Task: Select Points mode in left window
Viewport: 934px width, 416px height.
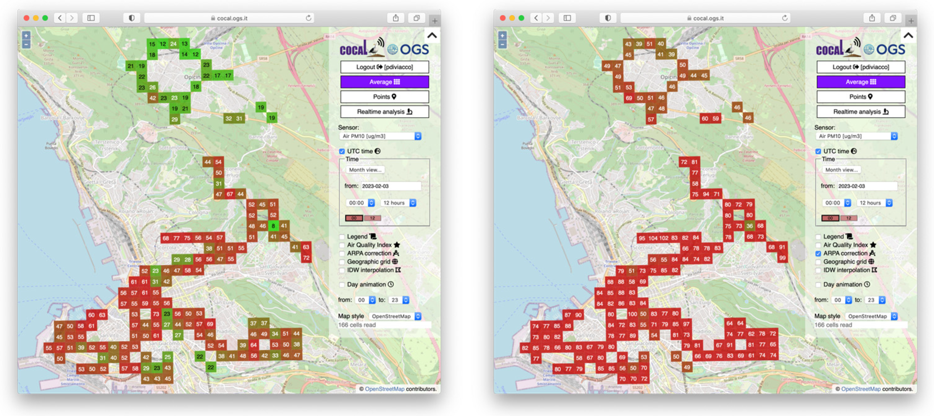Action: pyautogui.click(x=384, y=97)
